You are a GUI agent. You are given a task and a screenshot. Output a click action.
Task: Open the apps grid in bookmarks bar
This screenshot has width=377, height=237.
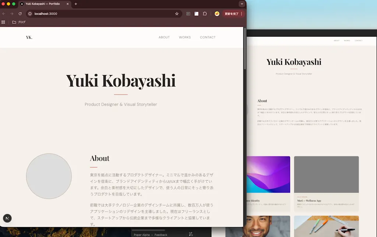3,22
